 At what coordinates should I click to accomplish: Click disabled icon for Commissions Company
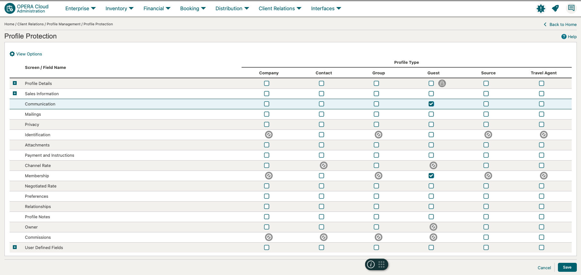coord(269,237)
